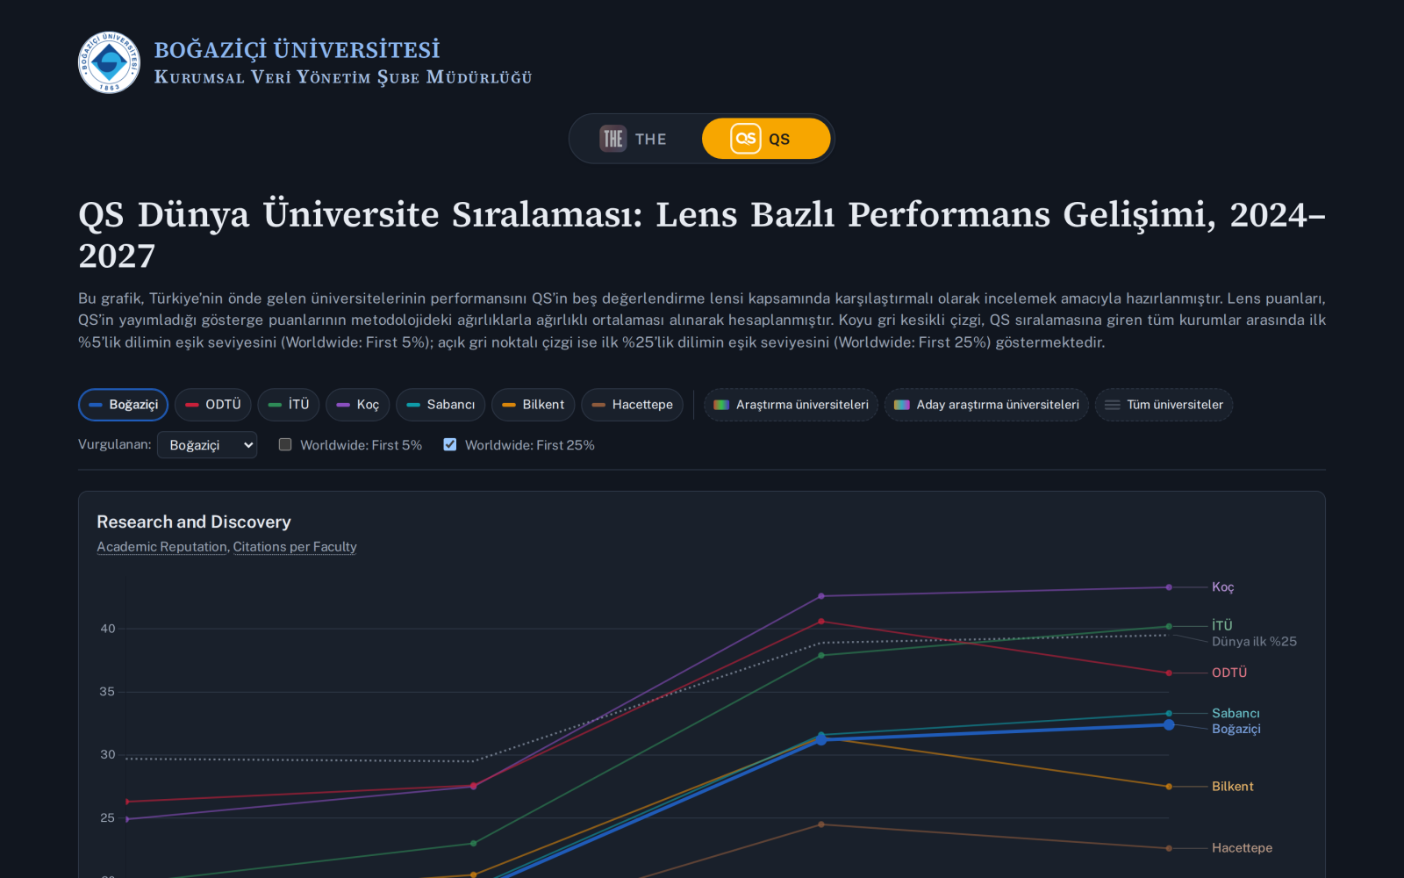Uncheck the Worldwide: First 25% checkbox
1404x878 pixels.
(450, 444)
